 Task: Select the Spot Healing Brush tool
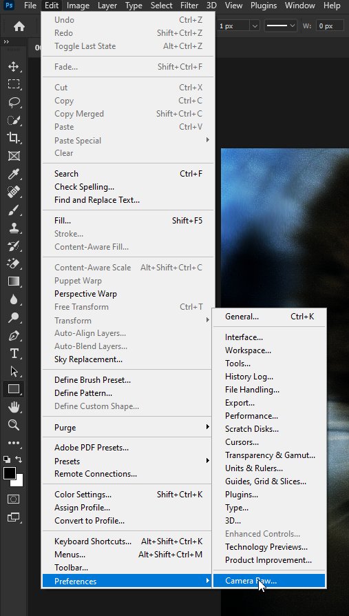pos(14,192)
